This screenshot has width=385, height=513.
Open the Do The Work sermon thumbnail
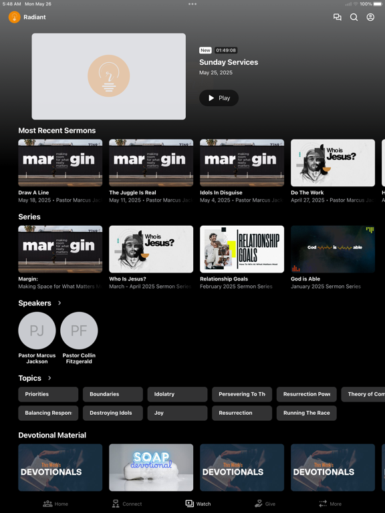coord(333,163)
